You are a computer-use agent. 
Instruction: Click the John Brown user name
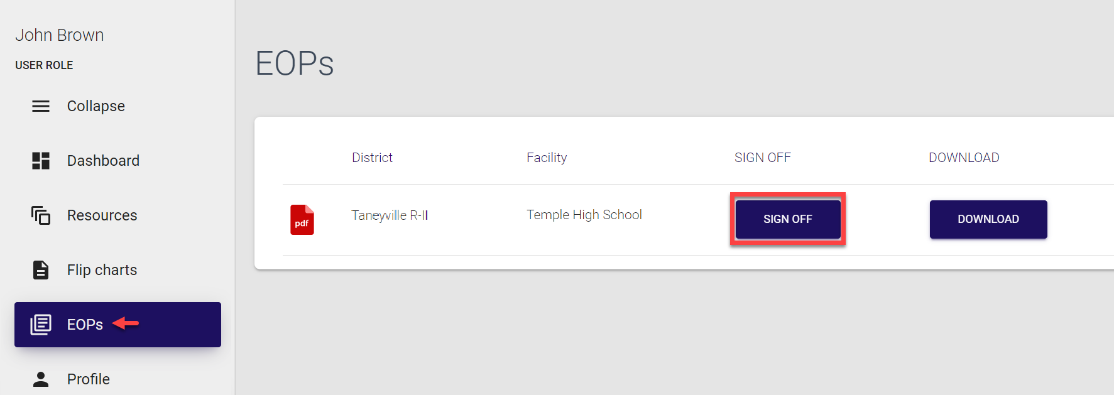pyautogui.click(x=60, y=35)
